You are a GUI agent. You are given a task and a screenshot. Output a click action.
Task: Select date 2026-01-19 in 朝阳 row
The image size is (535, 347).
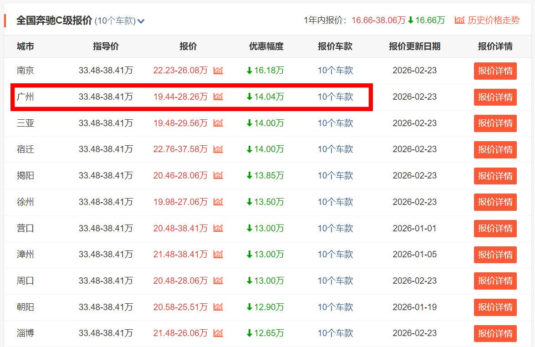tap(414, 307)
